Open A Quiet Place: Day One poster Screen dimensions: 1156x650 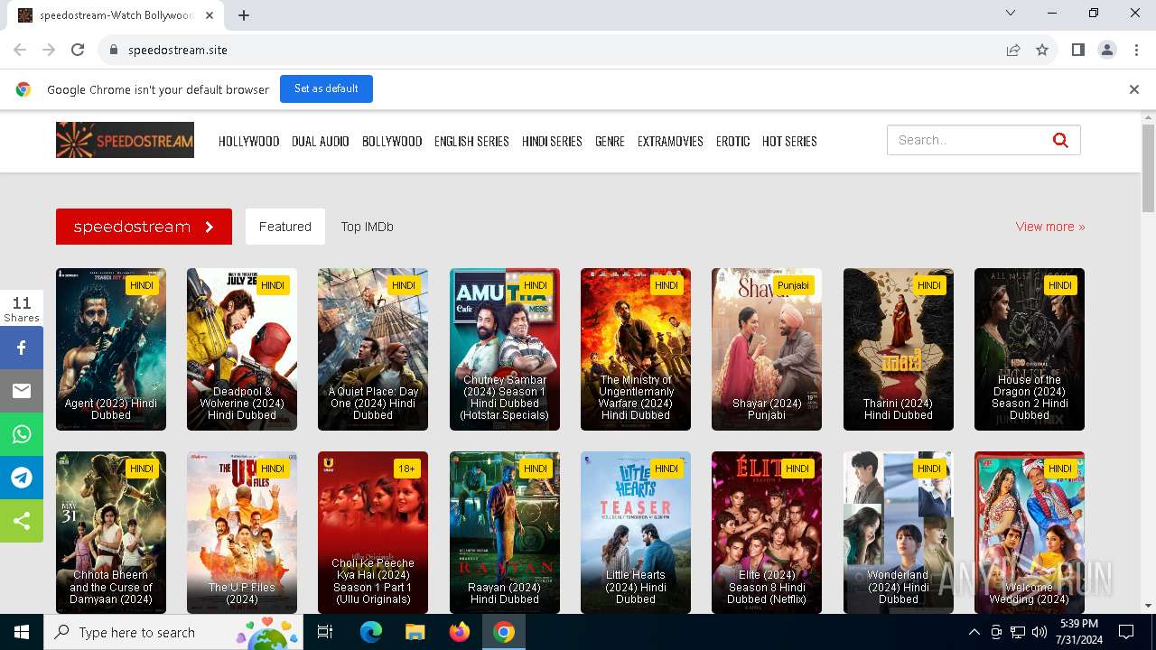point(373,349)
